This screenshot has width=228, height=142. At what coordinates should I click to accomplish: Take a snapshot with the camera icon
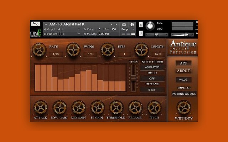click(124, 24)
